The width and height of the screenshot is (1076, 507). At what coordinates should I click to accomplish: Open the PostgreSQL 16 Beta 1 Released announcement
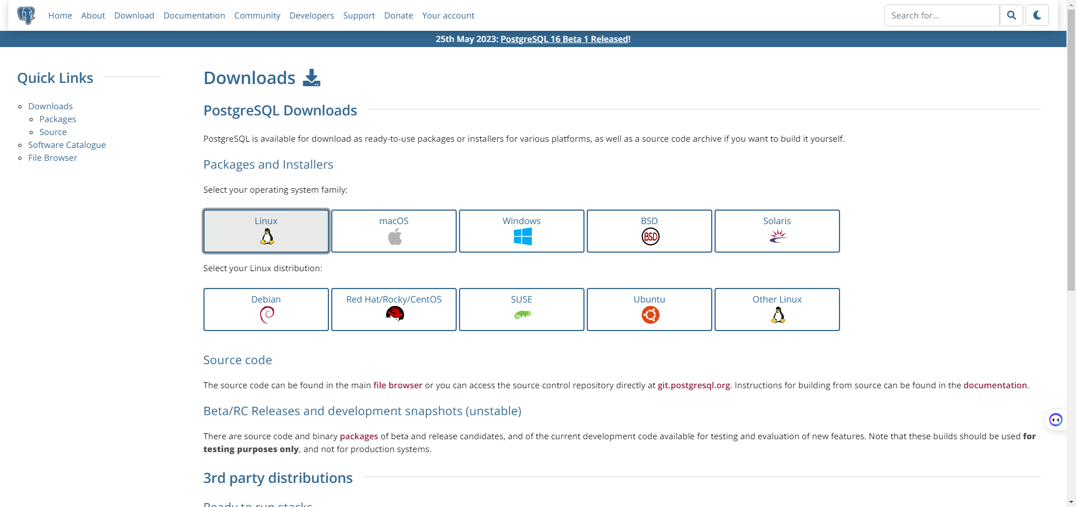[x=565, y=39]
